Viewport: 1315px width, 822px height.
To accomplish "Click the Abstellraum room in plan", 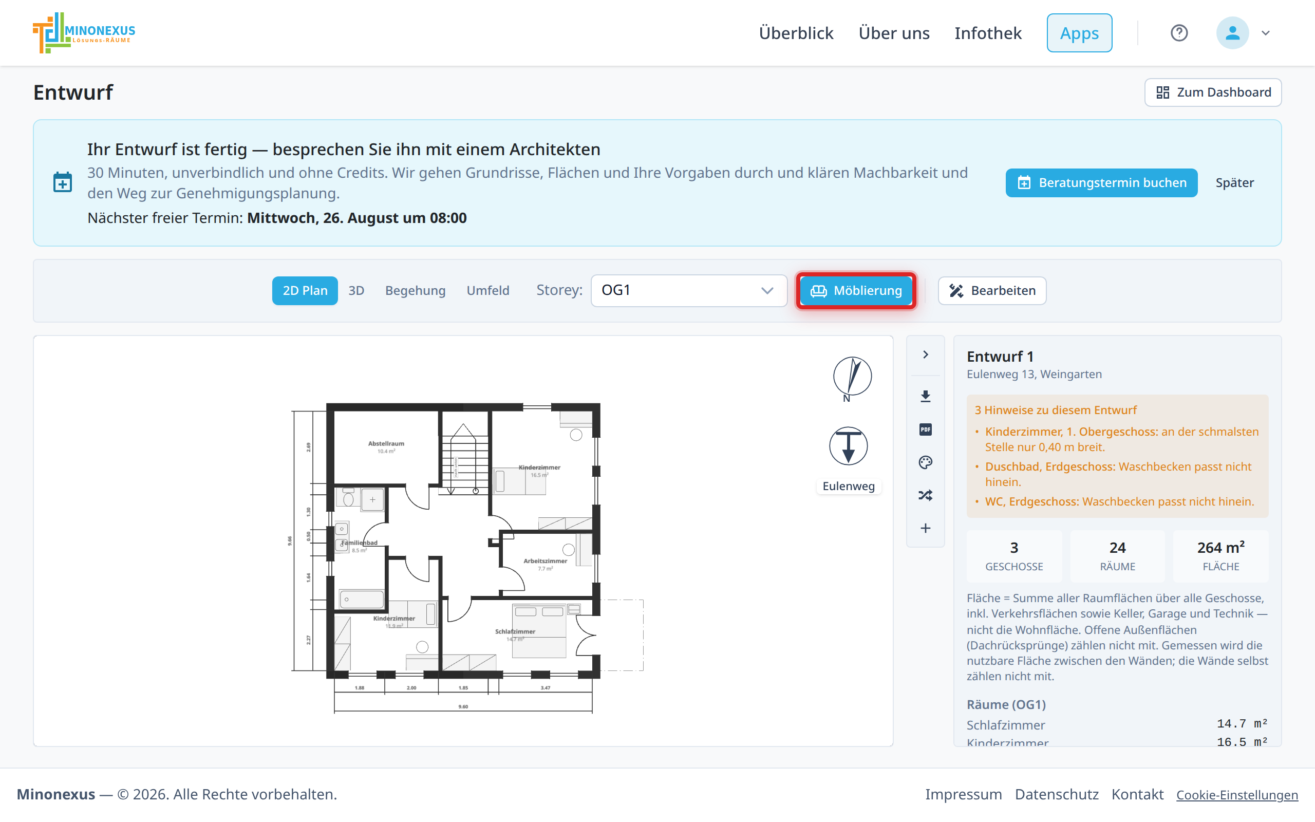I will click(386, 447).
